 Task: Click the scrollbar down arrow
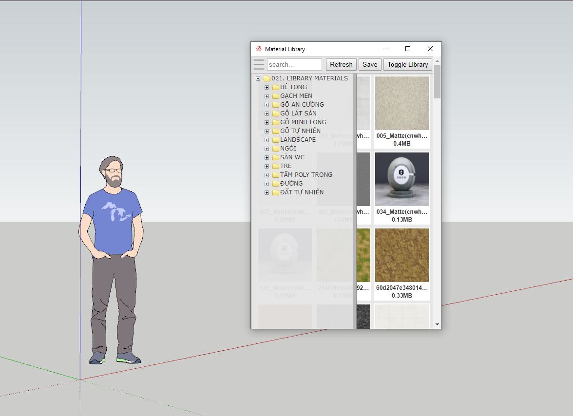click(437, 323)
